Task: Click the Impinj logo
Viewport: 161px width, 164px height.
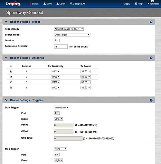Action: point(13,4)
